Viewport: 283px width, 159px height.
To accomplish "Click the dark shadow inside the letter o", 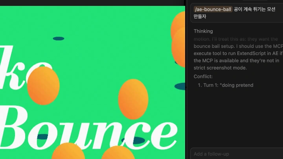I will (x=42, y=137).
